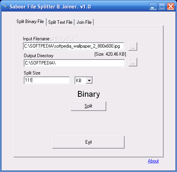Viewport: 177px width, 172px height.
Task: Minimize the Saboor File Splitter window
Action: (x=153, y=6)
